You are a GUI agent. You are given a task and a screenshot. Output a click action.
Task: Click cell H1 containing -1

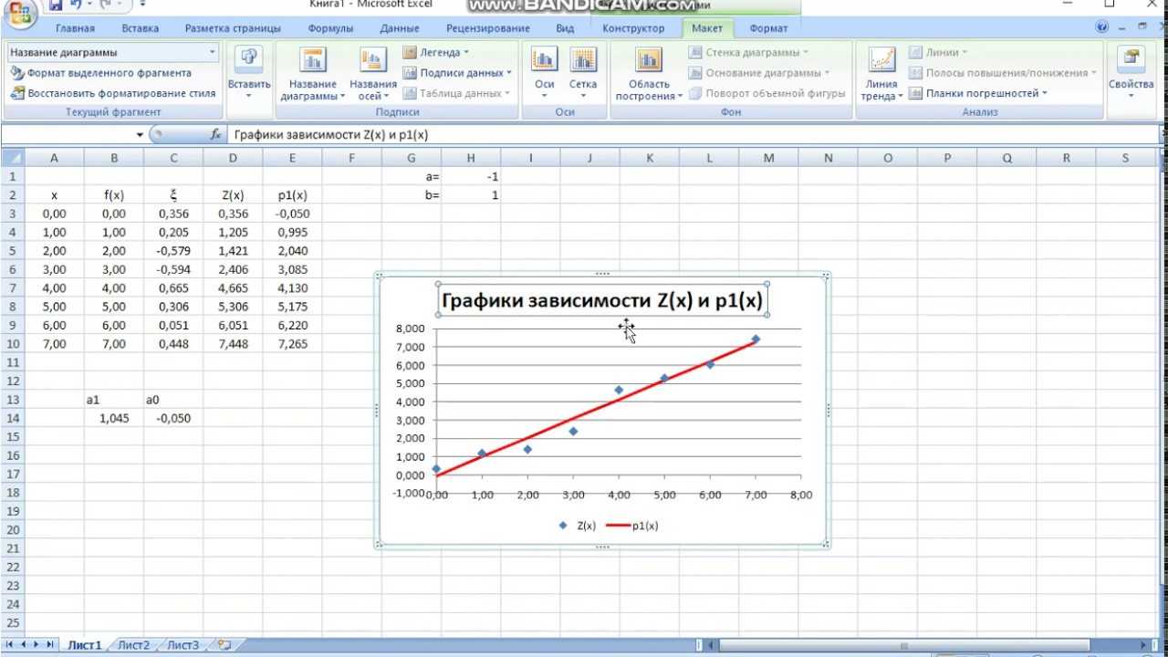[x=471, y=176]
